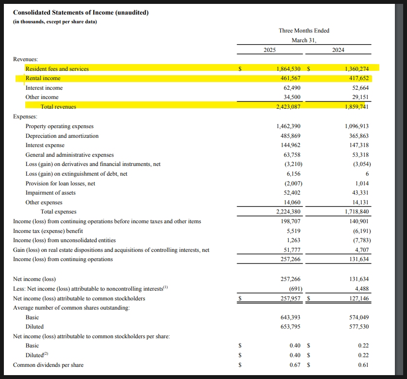Click the impairment value 52,402
This screenshot has height=379, width=407.
292,193
